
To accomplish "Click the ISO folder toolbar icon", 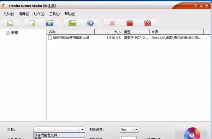I will tap(72, 23).
